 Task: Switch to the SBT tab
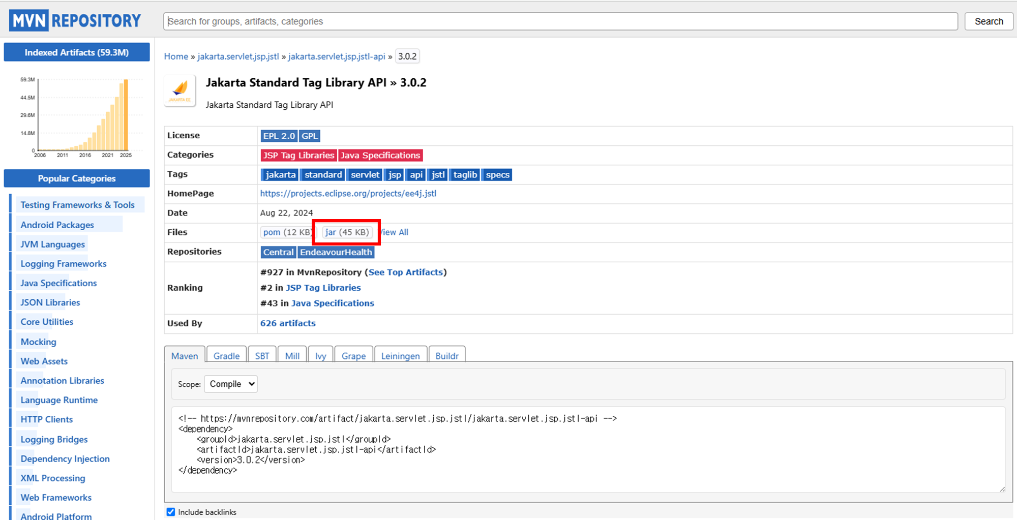pyautogui.click(x=262, y=355)
